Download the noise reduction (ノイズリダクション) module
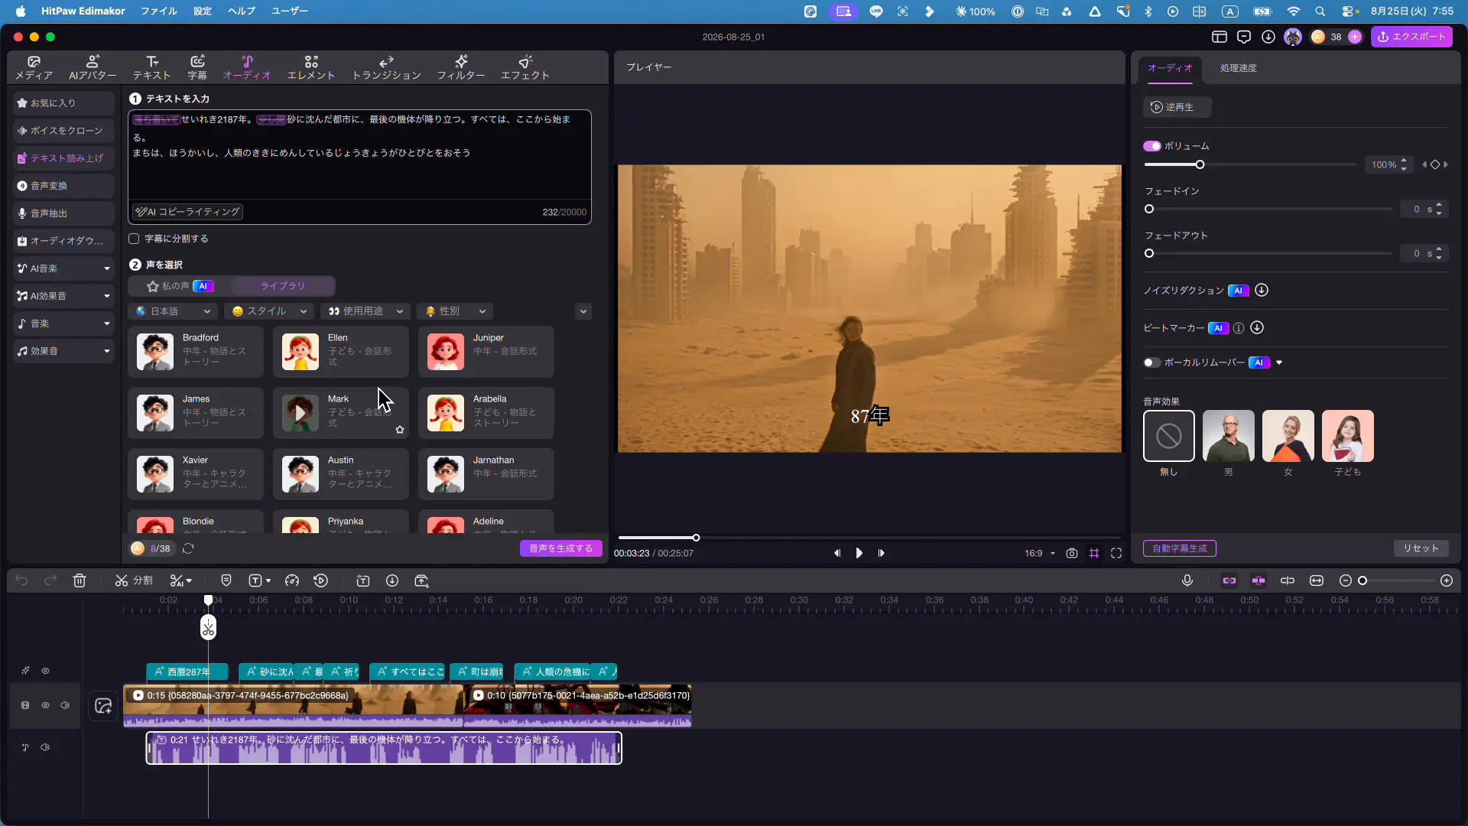Viewport: 1468px width, 826px height. (1262, 291)
